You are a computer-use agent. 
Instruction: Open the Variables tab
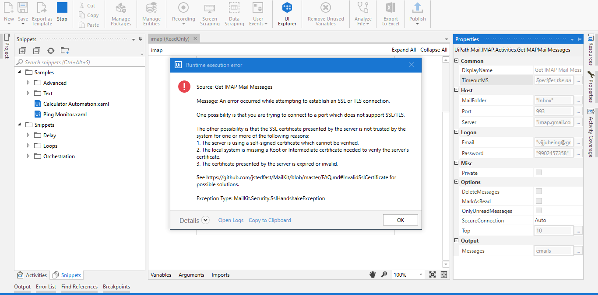161,275
